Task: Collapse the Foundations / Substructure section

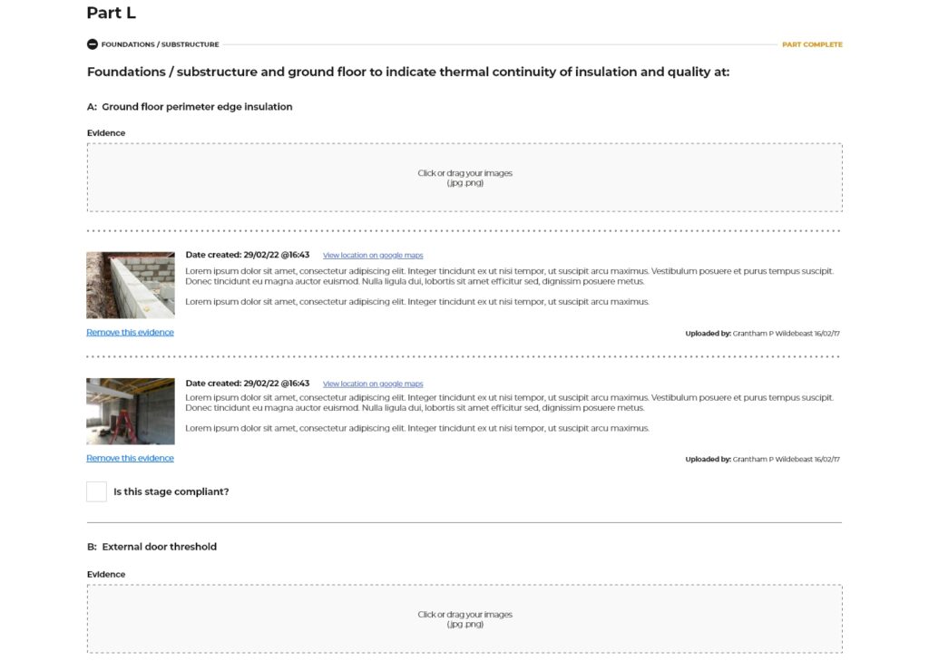Action: [92, 44]
